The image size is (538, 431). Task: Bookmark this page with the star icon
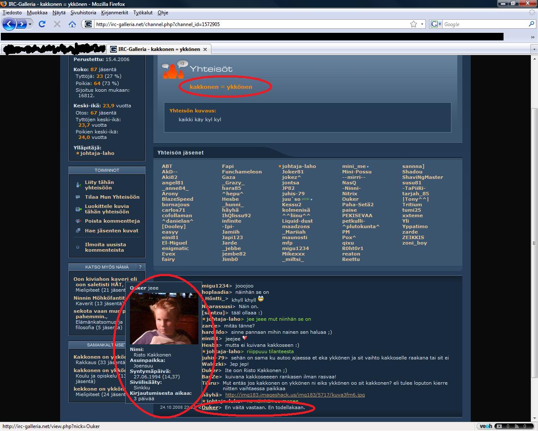pos(414,24)
